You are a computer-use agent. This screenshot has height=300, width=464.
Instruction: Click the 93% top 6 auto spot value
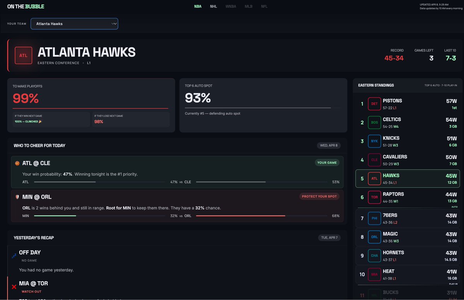(x=198, y=98)
